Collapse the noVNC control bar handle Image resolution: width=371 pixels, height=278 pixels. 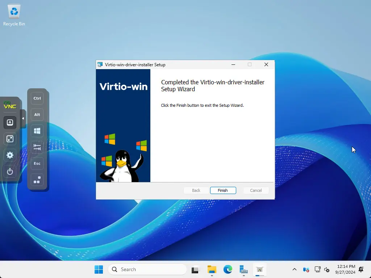pos(23,118)
